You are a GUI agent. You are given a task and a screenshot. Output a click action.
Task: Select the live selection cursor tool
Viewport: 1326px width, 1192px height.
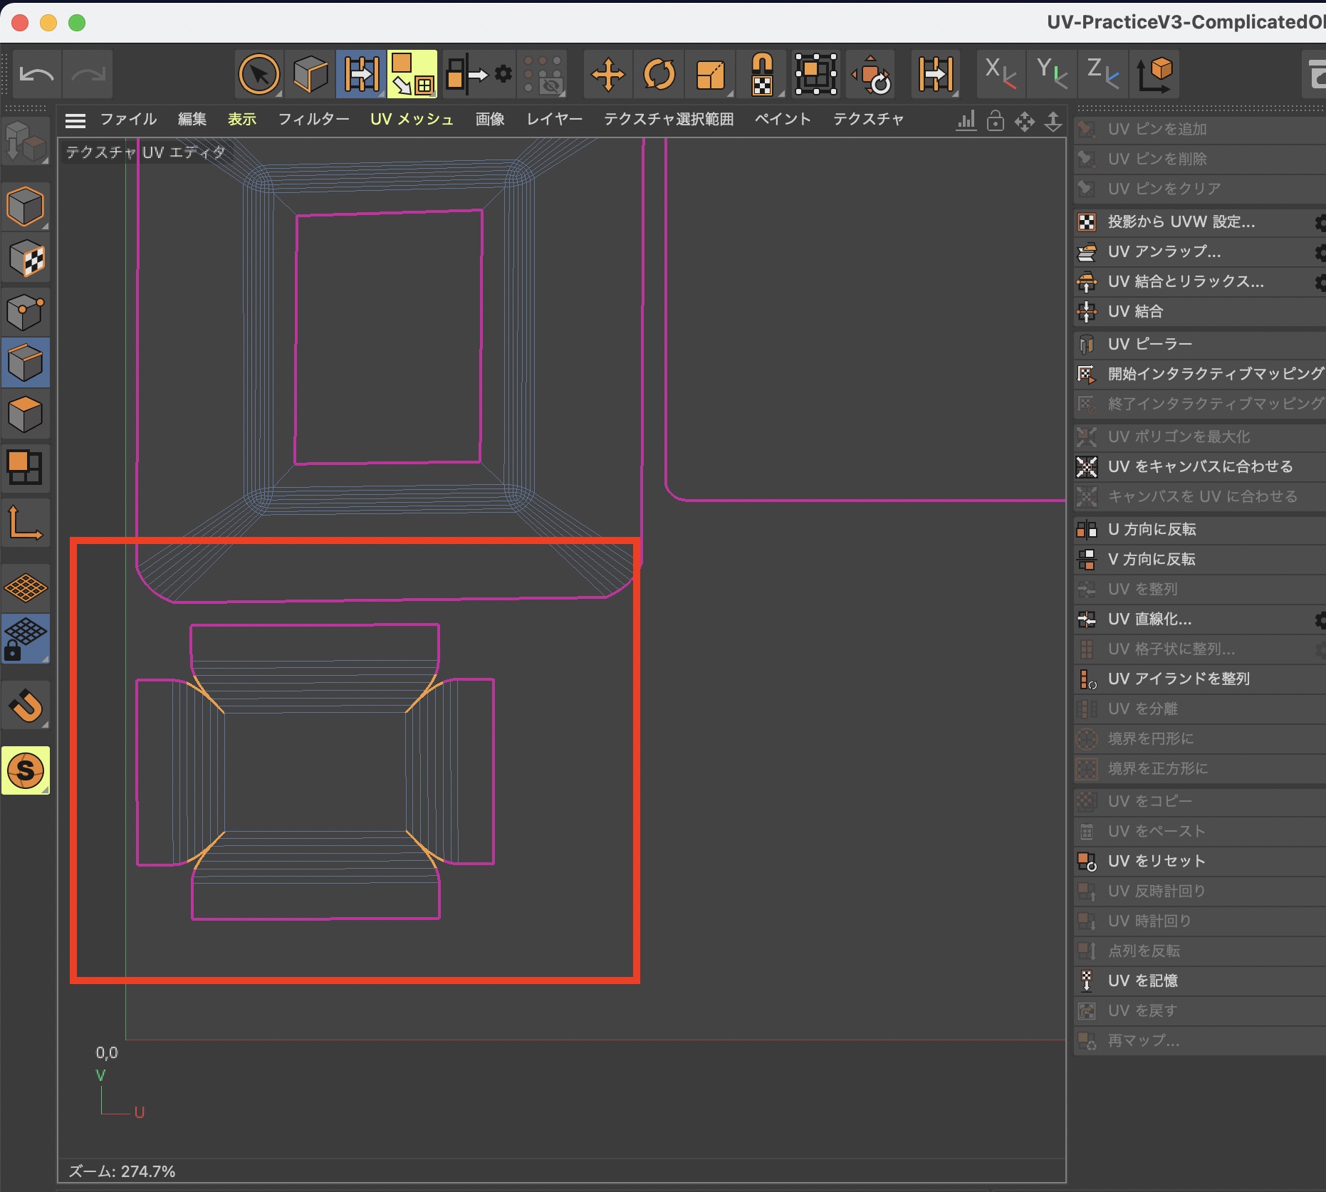click(x=259, y=74)
